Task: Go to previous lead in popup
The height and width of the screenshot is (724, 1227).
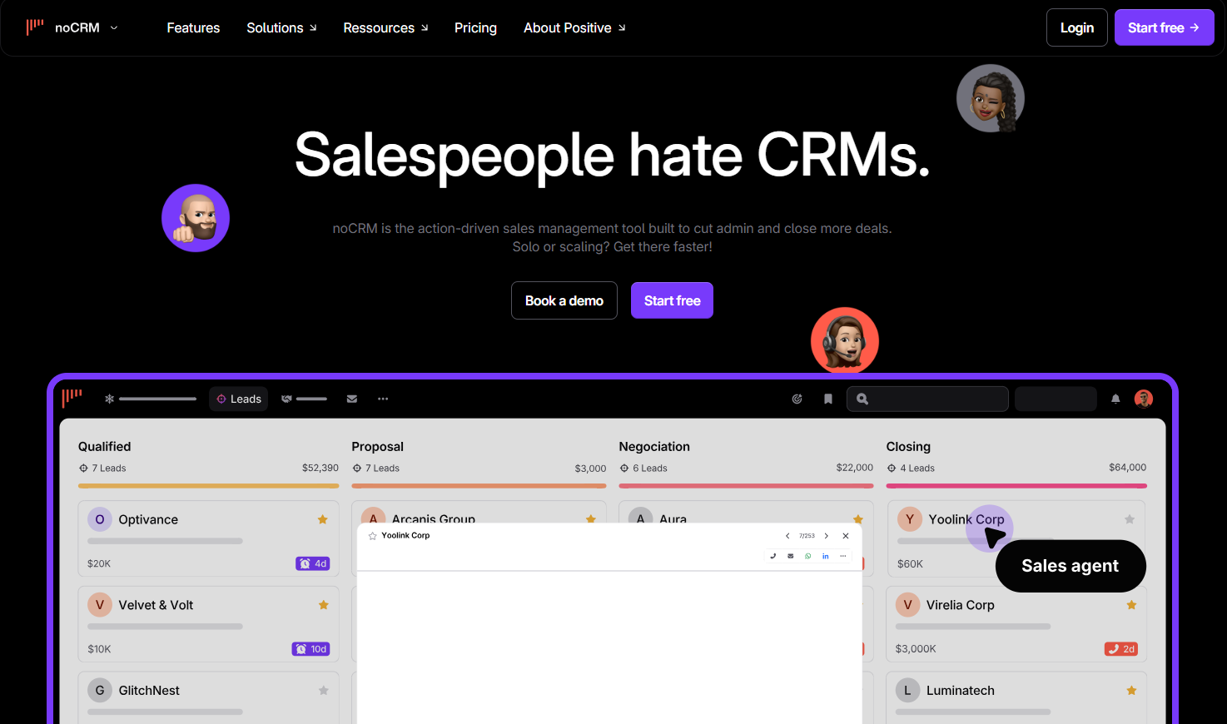Action: point(787,536)
